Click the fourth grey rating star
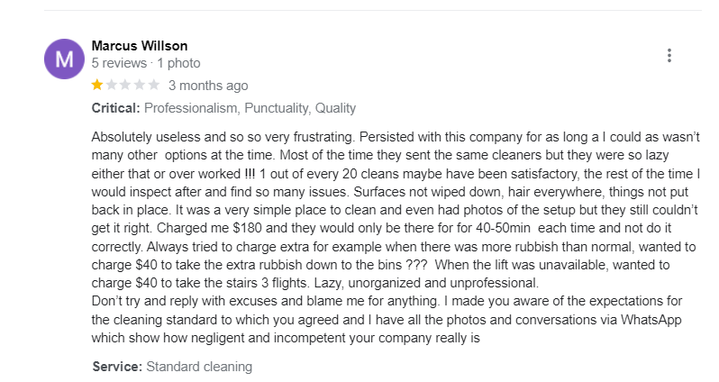Viewport: 719px width, 382px height. point(140,85)
